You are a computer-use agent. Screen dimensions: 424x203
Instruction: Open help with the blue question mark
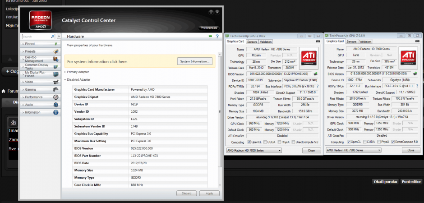(217, 37)
